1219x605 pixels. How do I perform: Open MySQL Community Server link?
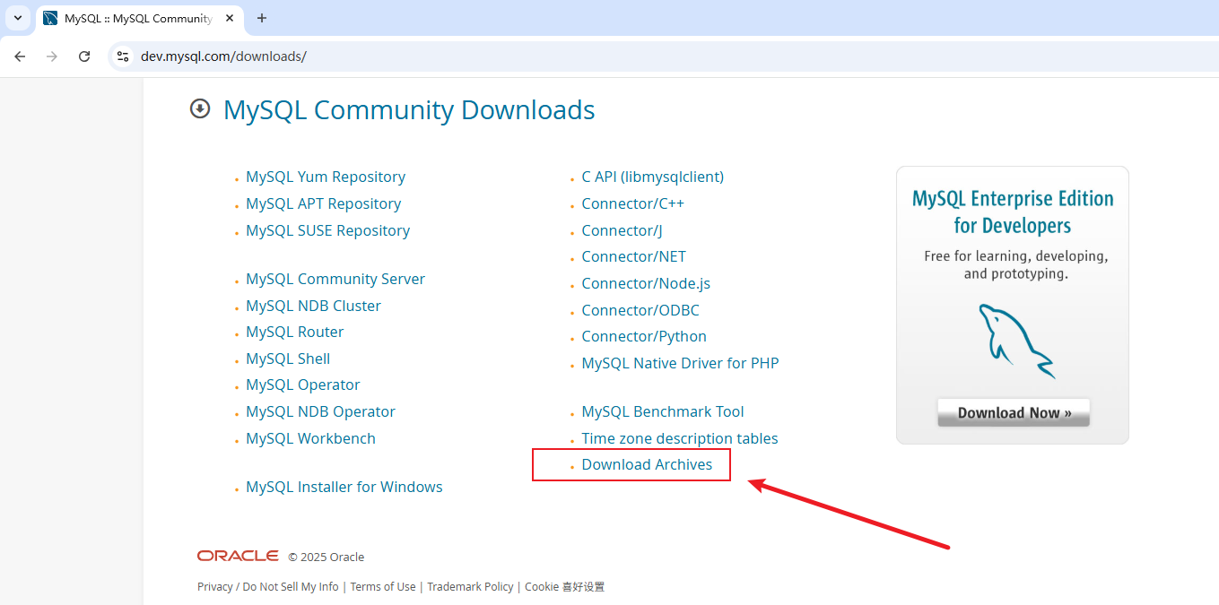[335, 280]
